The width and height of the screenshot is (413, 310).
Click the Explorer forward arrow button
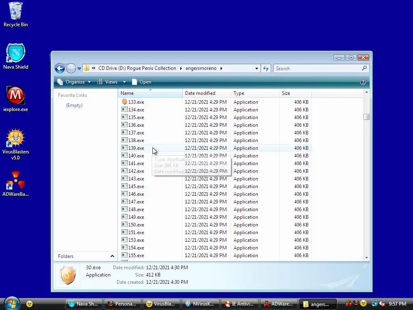pyautogui.click(x=71, y=69)
